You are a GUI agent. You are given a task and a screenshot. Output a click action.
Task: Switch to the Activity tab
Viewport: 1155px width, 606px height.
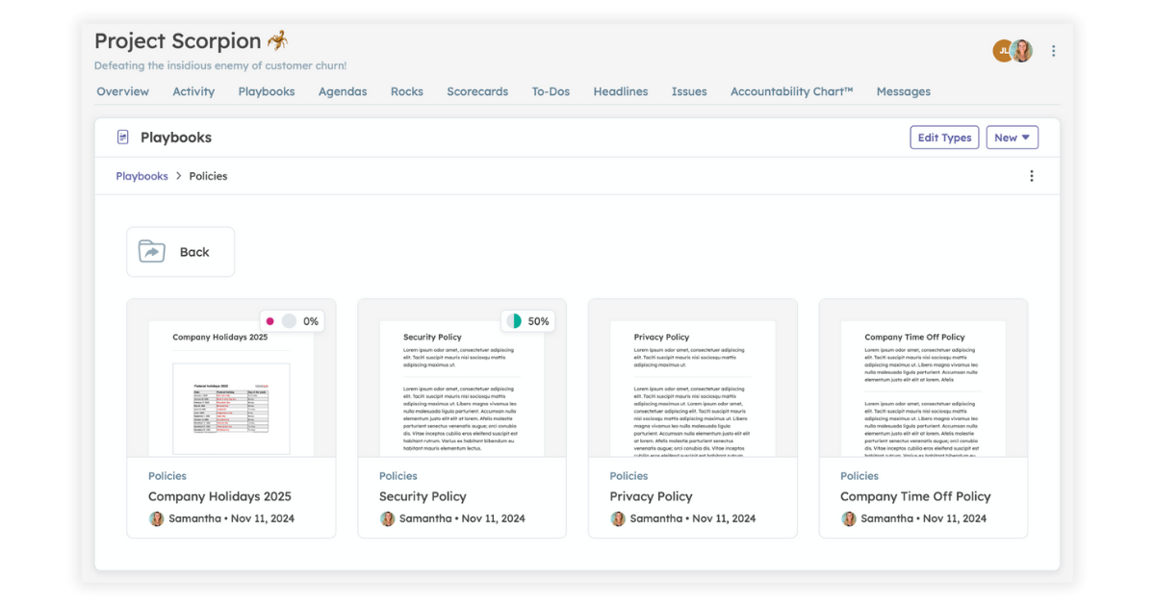point(193,91)
